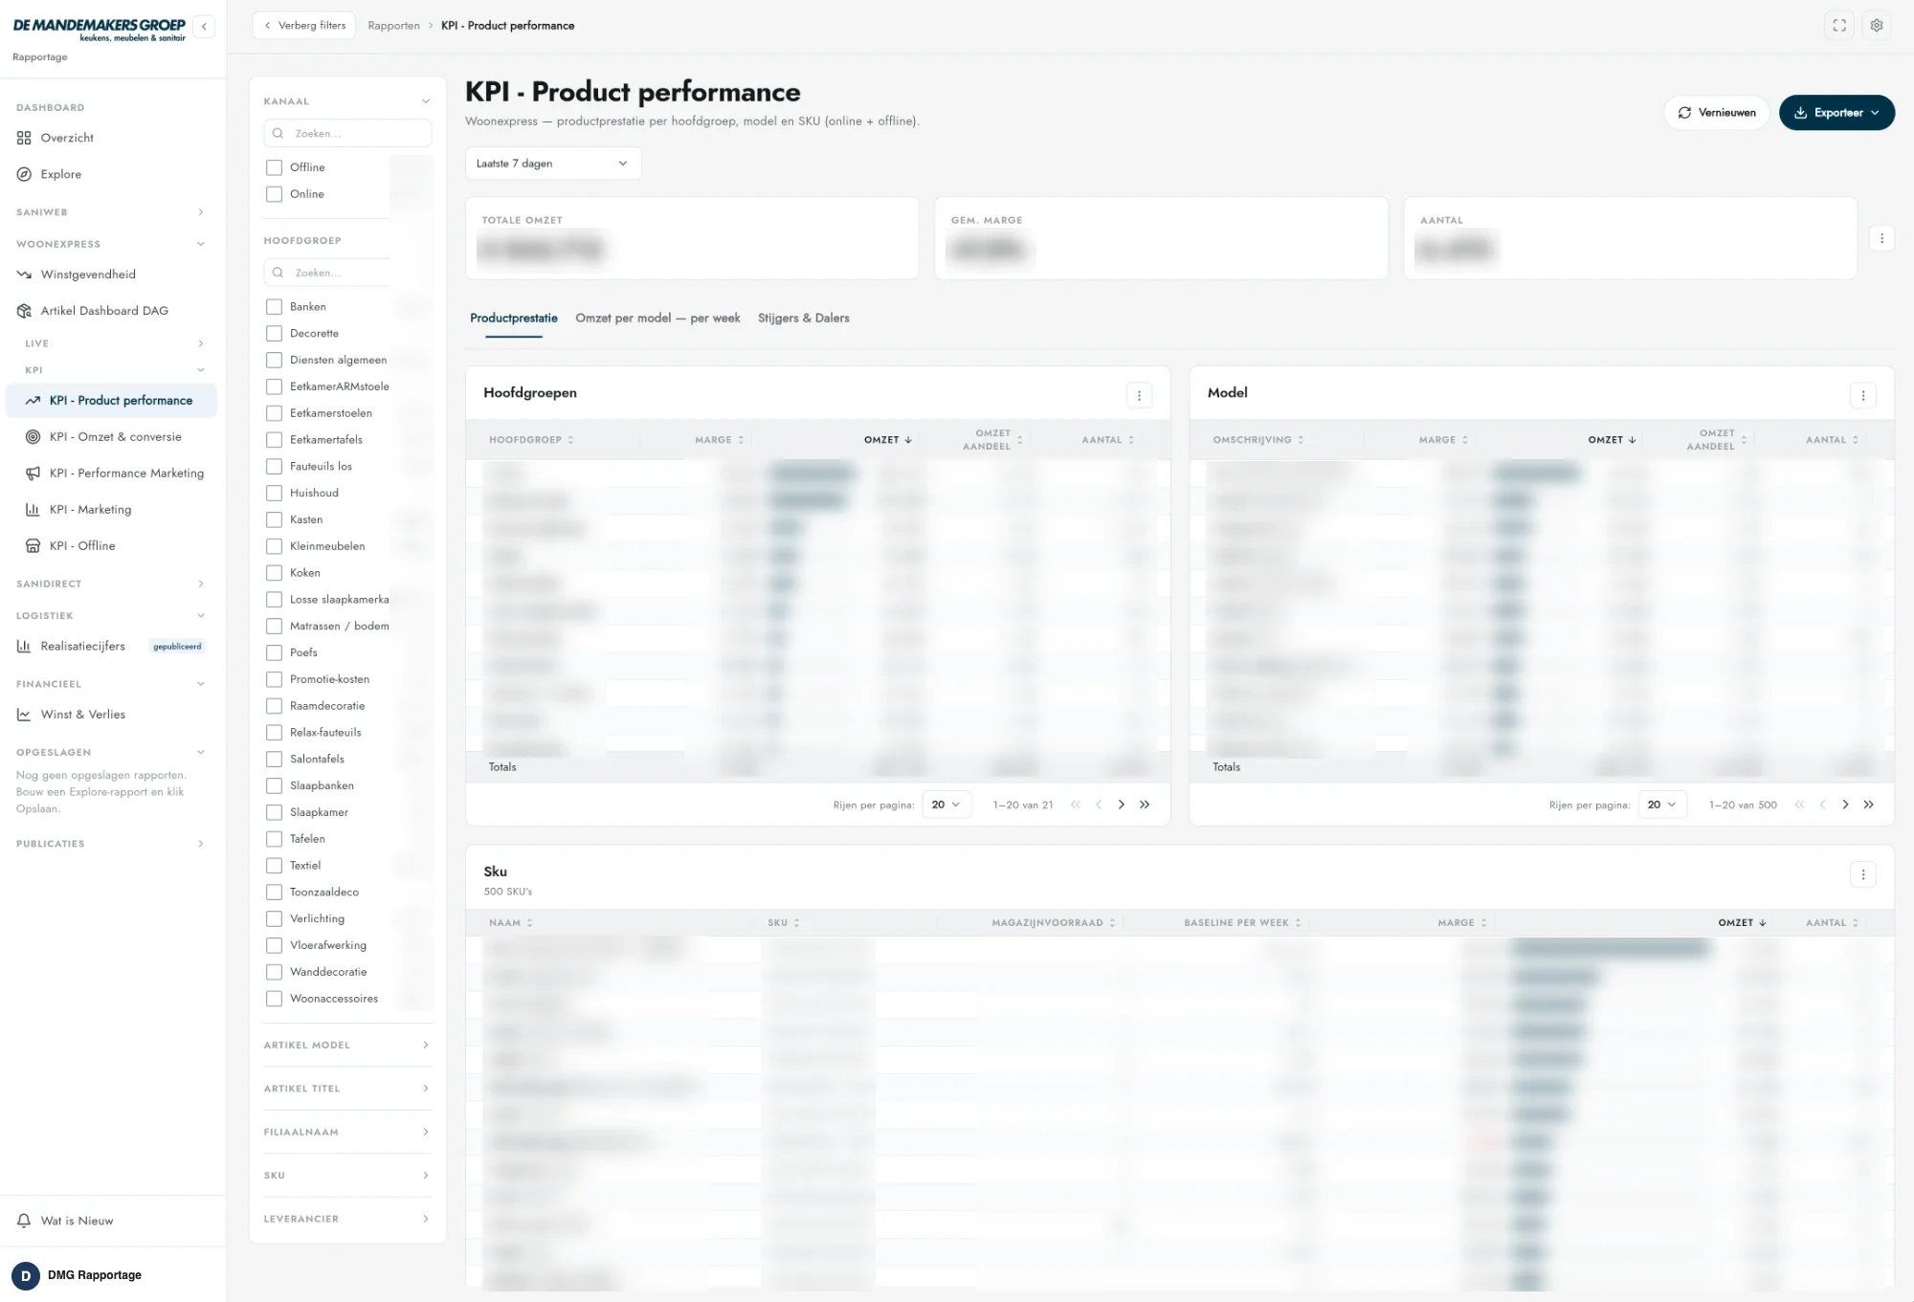1914x1302 pixels.
Task: Switch to Omzet per model — per week tab
Action: (x=657, y=319)
